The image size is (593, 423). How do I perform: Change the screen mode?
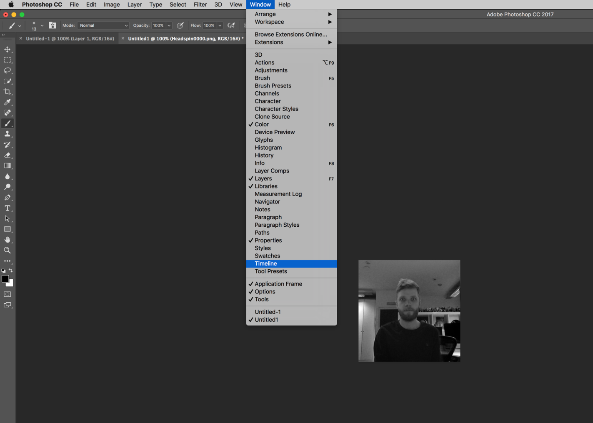(8, 305)
